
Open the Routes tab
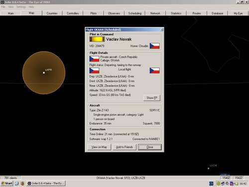(197, 13)
